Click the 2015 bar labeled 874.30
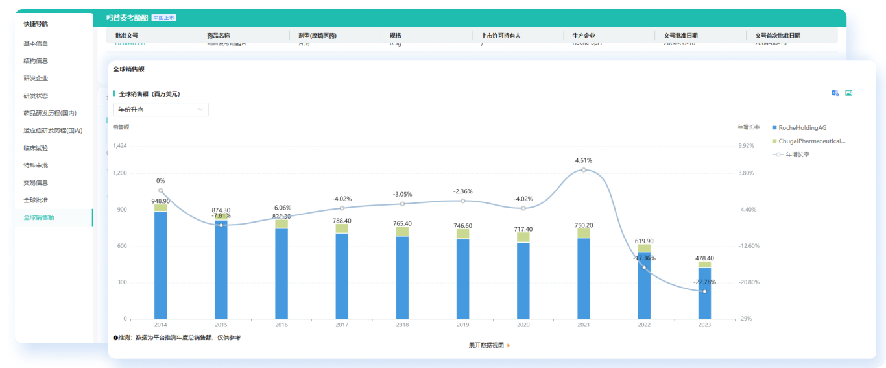 (x=221, y=266)
